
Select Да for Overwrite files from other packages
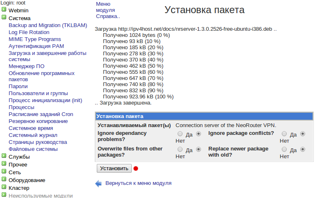tap(180, 149)
